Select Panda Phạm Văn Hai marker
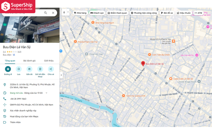The image size is (212, 132). click(x=76, y=42)
